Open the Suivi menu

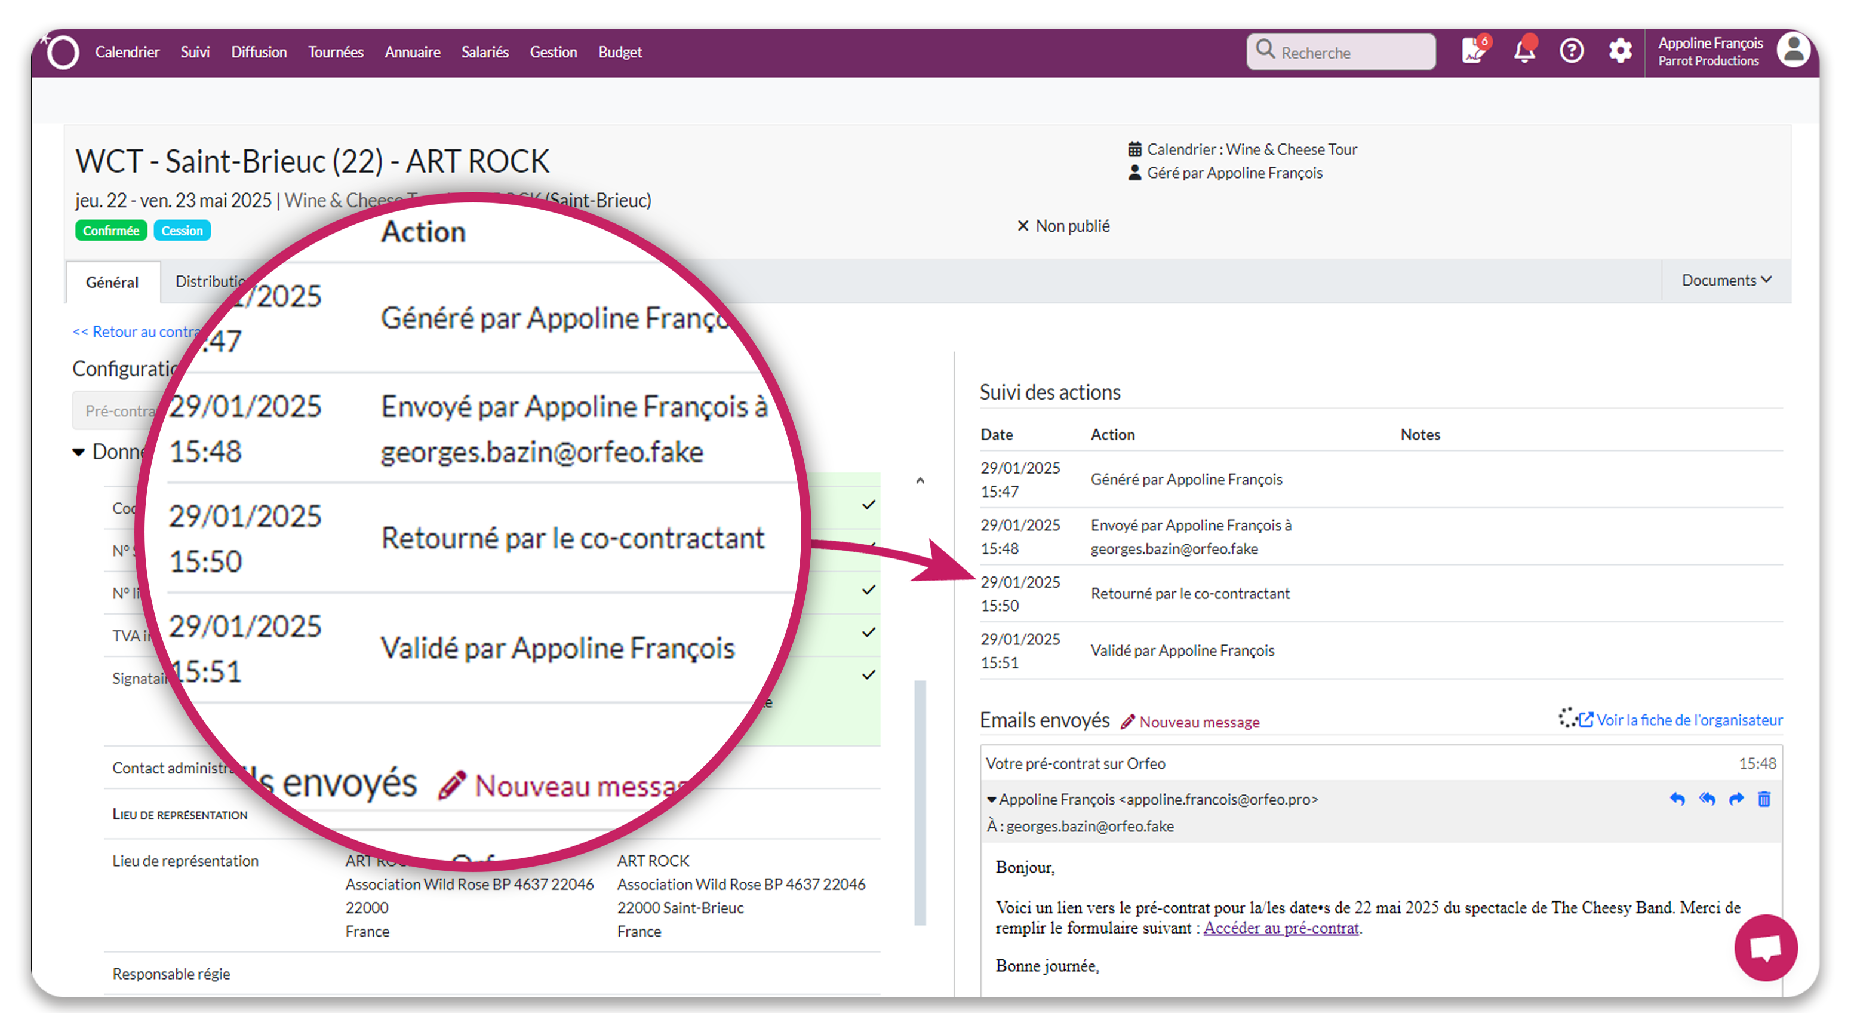point(195,52)
